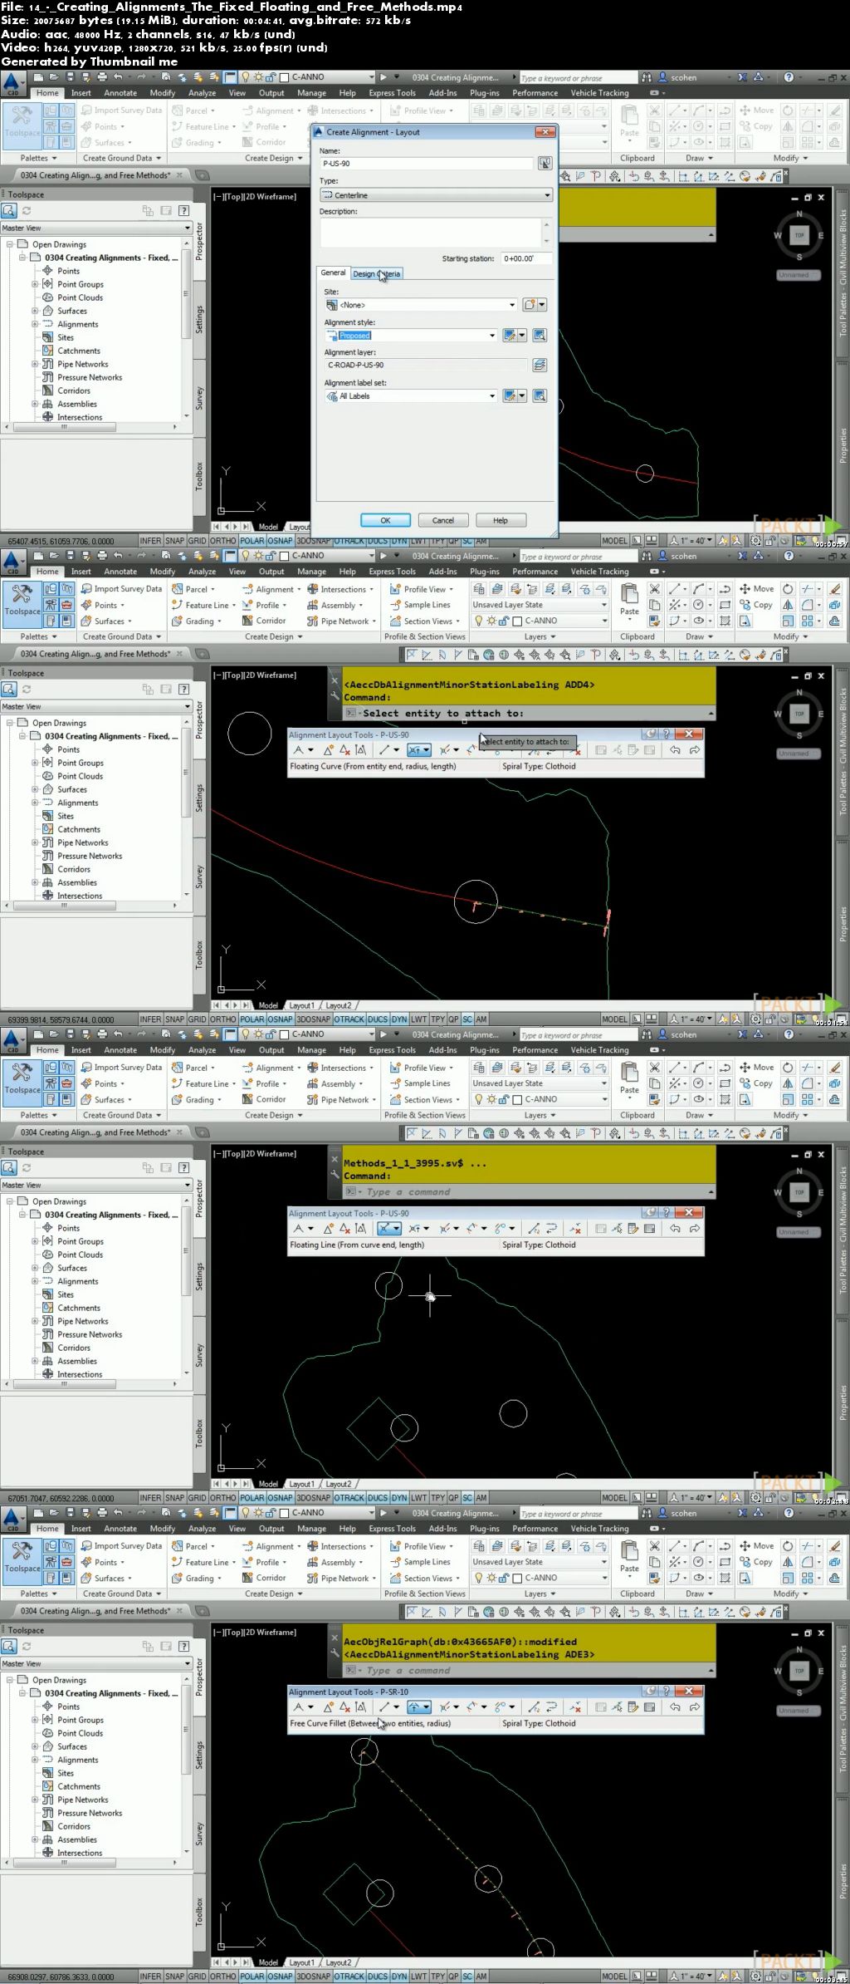Image resolution: width=850 pixels, height=1984 pixels.
Task: Click the Name field containing P-US-90
Action: 427,164
